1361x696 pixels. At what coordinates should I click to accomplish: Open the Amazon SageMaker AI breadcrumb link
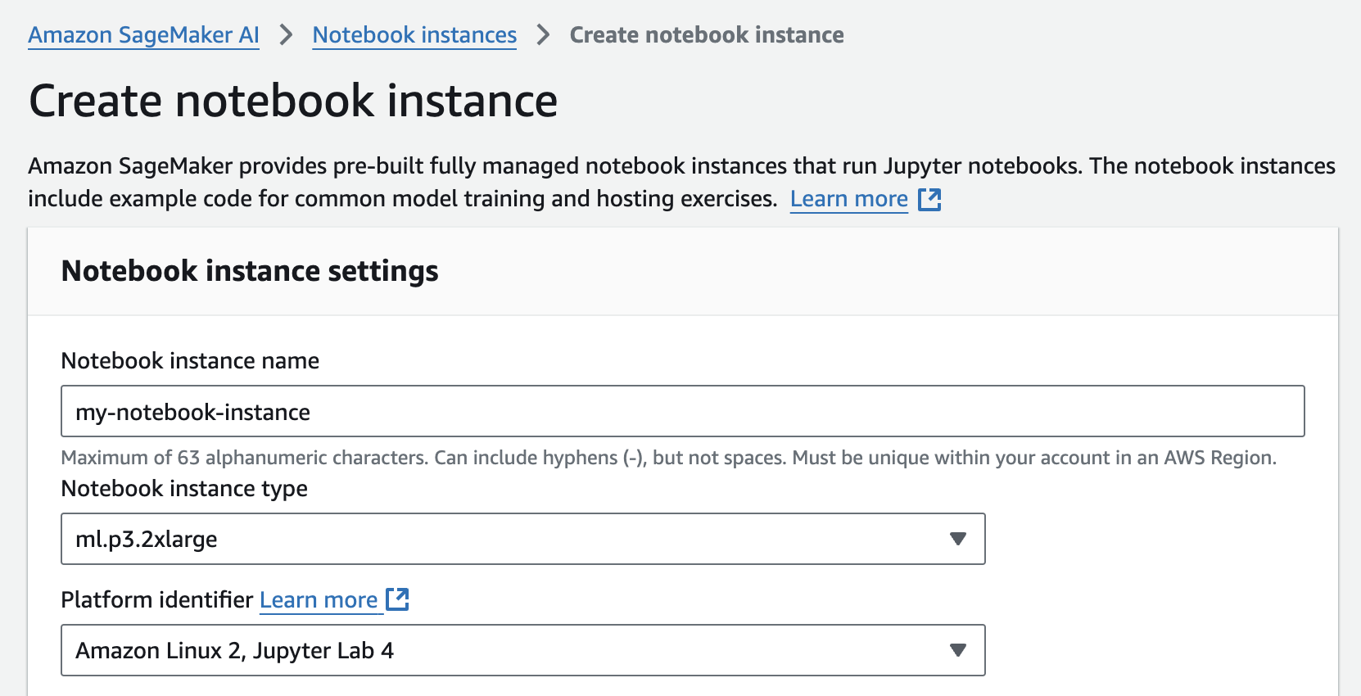[143, 35]
